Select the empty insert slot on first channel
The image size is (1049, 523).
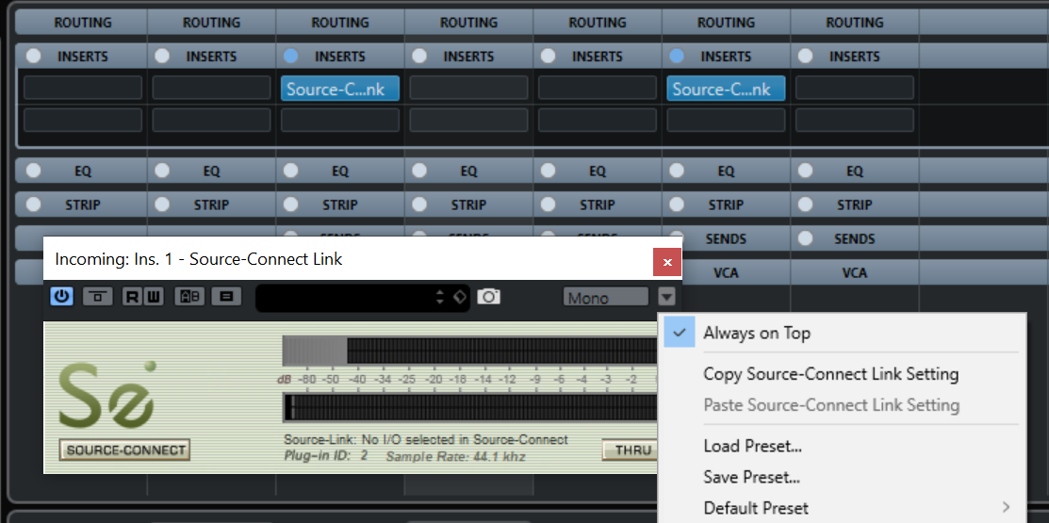point(83,89)
